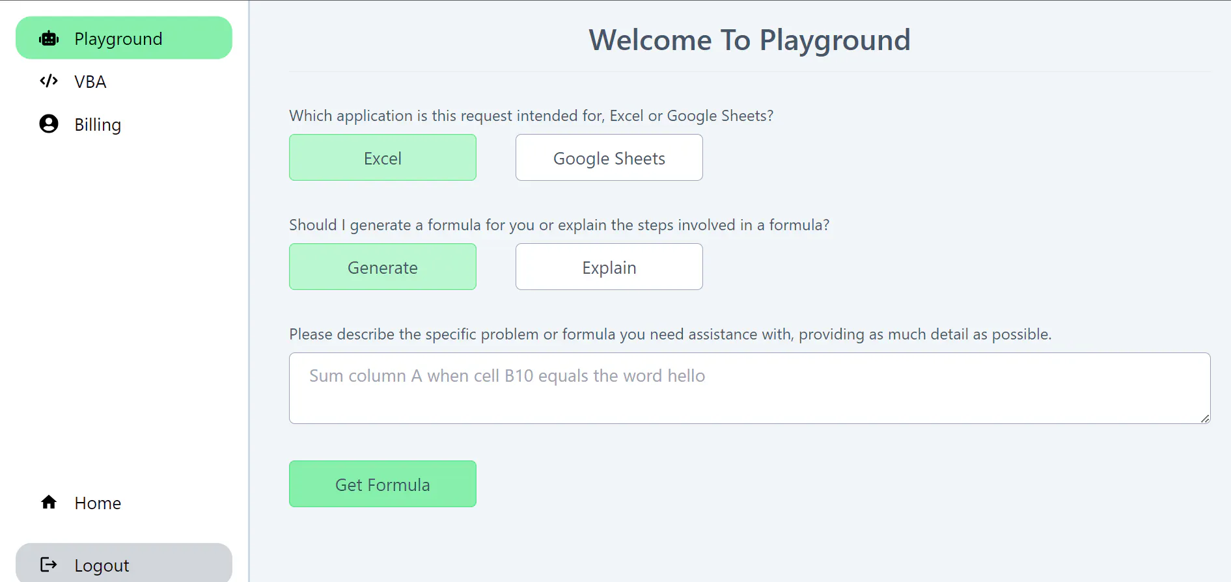Viewport: 1231px width, 582px height.
Task: Click the user account icon beside Billing
Action: click(49, 124)
